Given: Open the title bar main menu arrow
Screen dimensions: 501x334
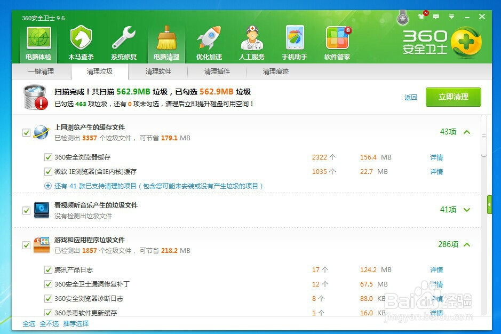Looking at the screenshot, I should click(x=451, y=17).
